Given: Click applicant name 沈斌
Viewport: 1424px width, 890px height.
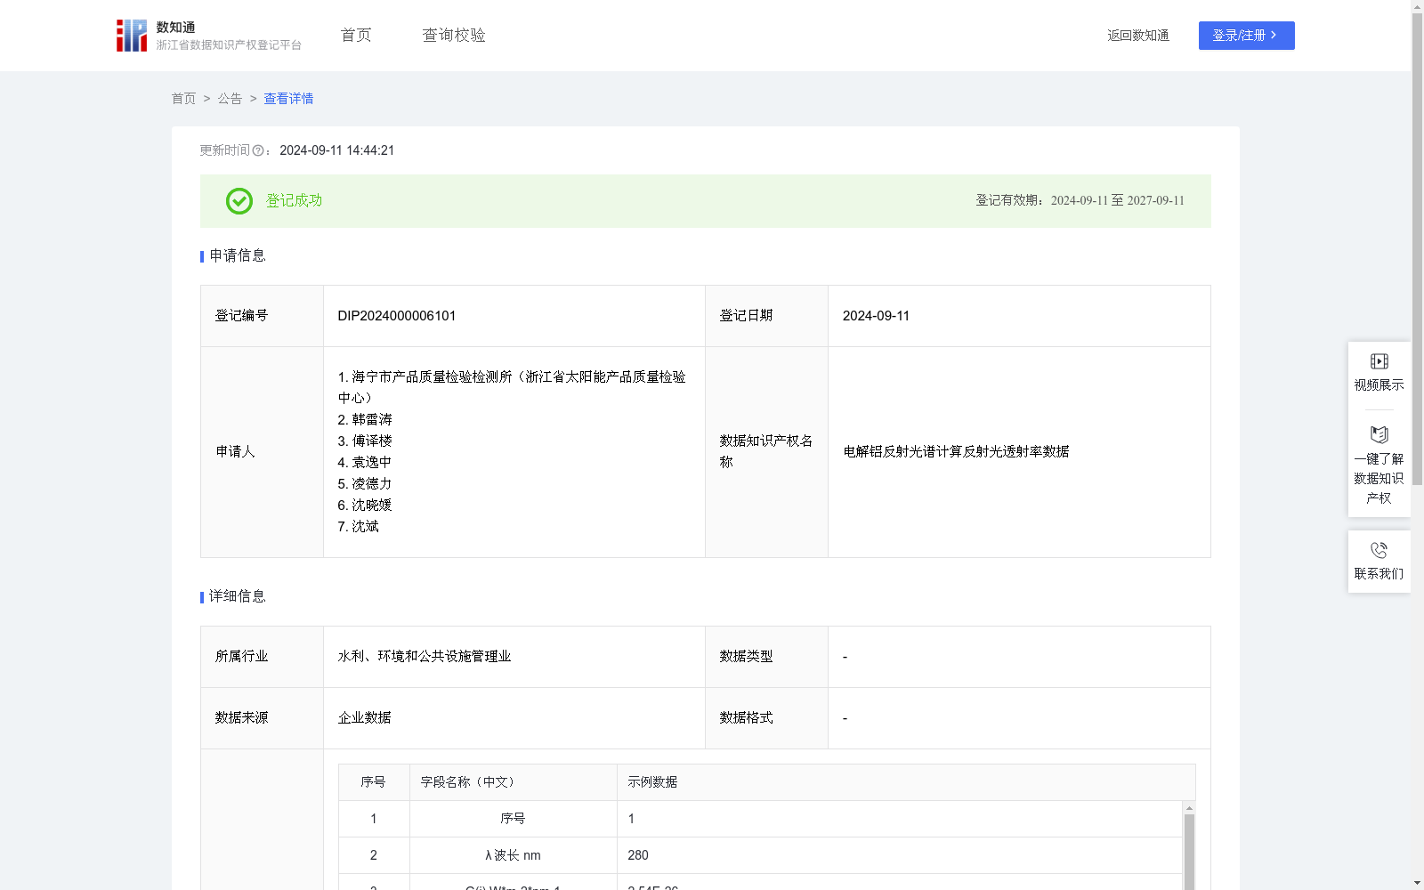Looking at the screenshot, I should (365, 527).
